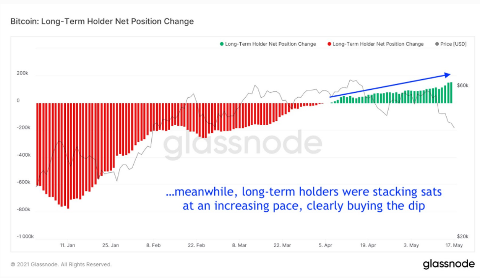Click the green legend dot

pyautogui.click(x=222, y=44)
